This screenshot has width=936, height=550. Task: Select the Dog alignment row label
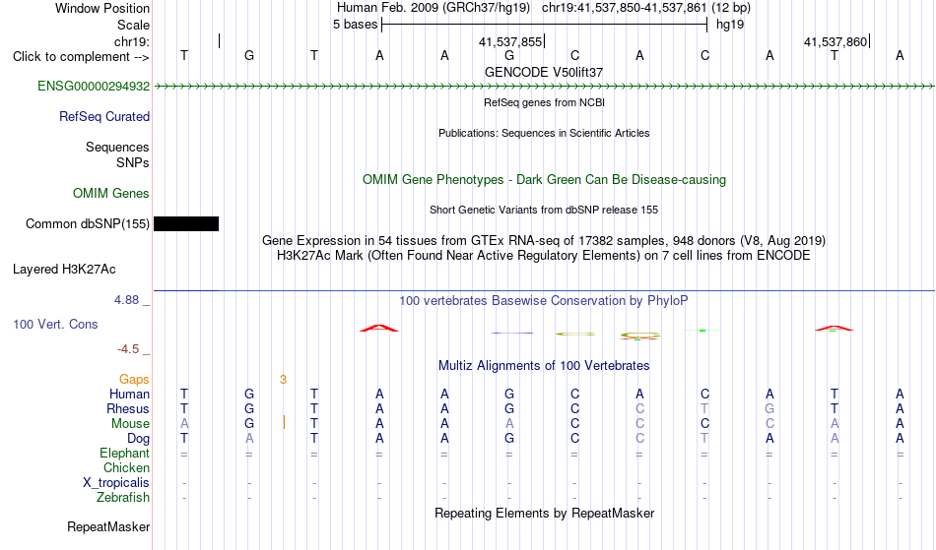point(138,439)
